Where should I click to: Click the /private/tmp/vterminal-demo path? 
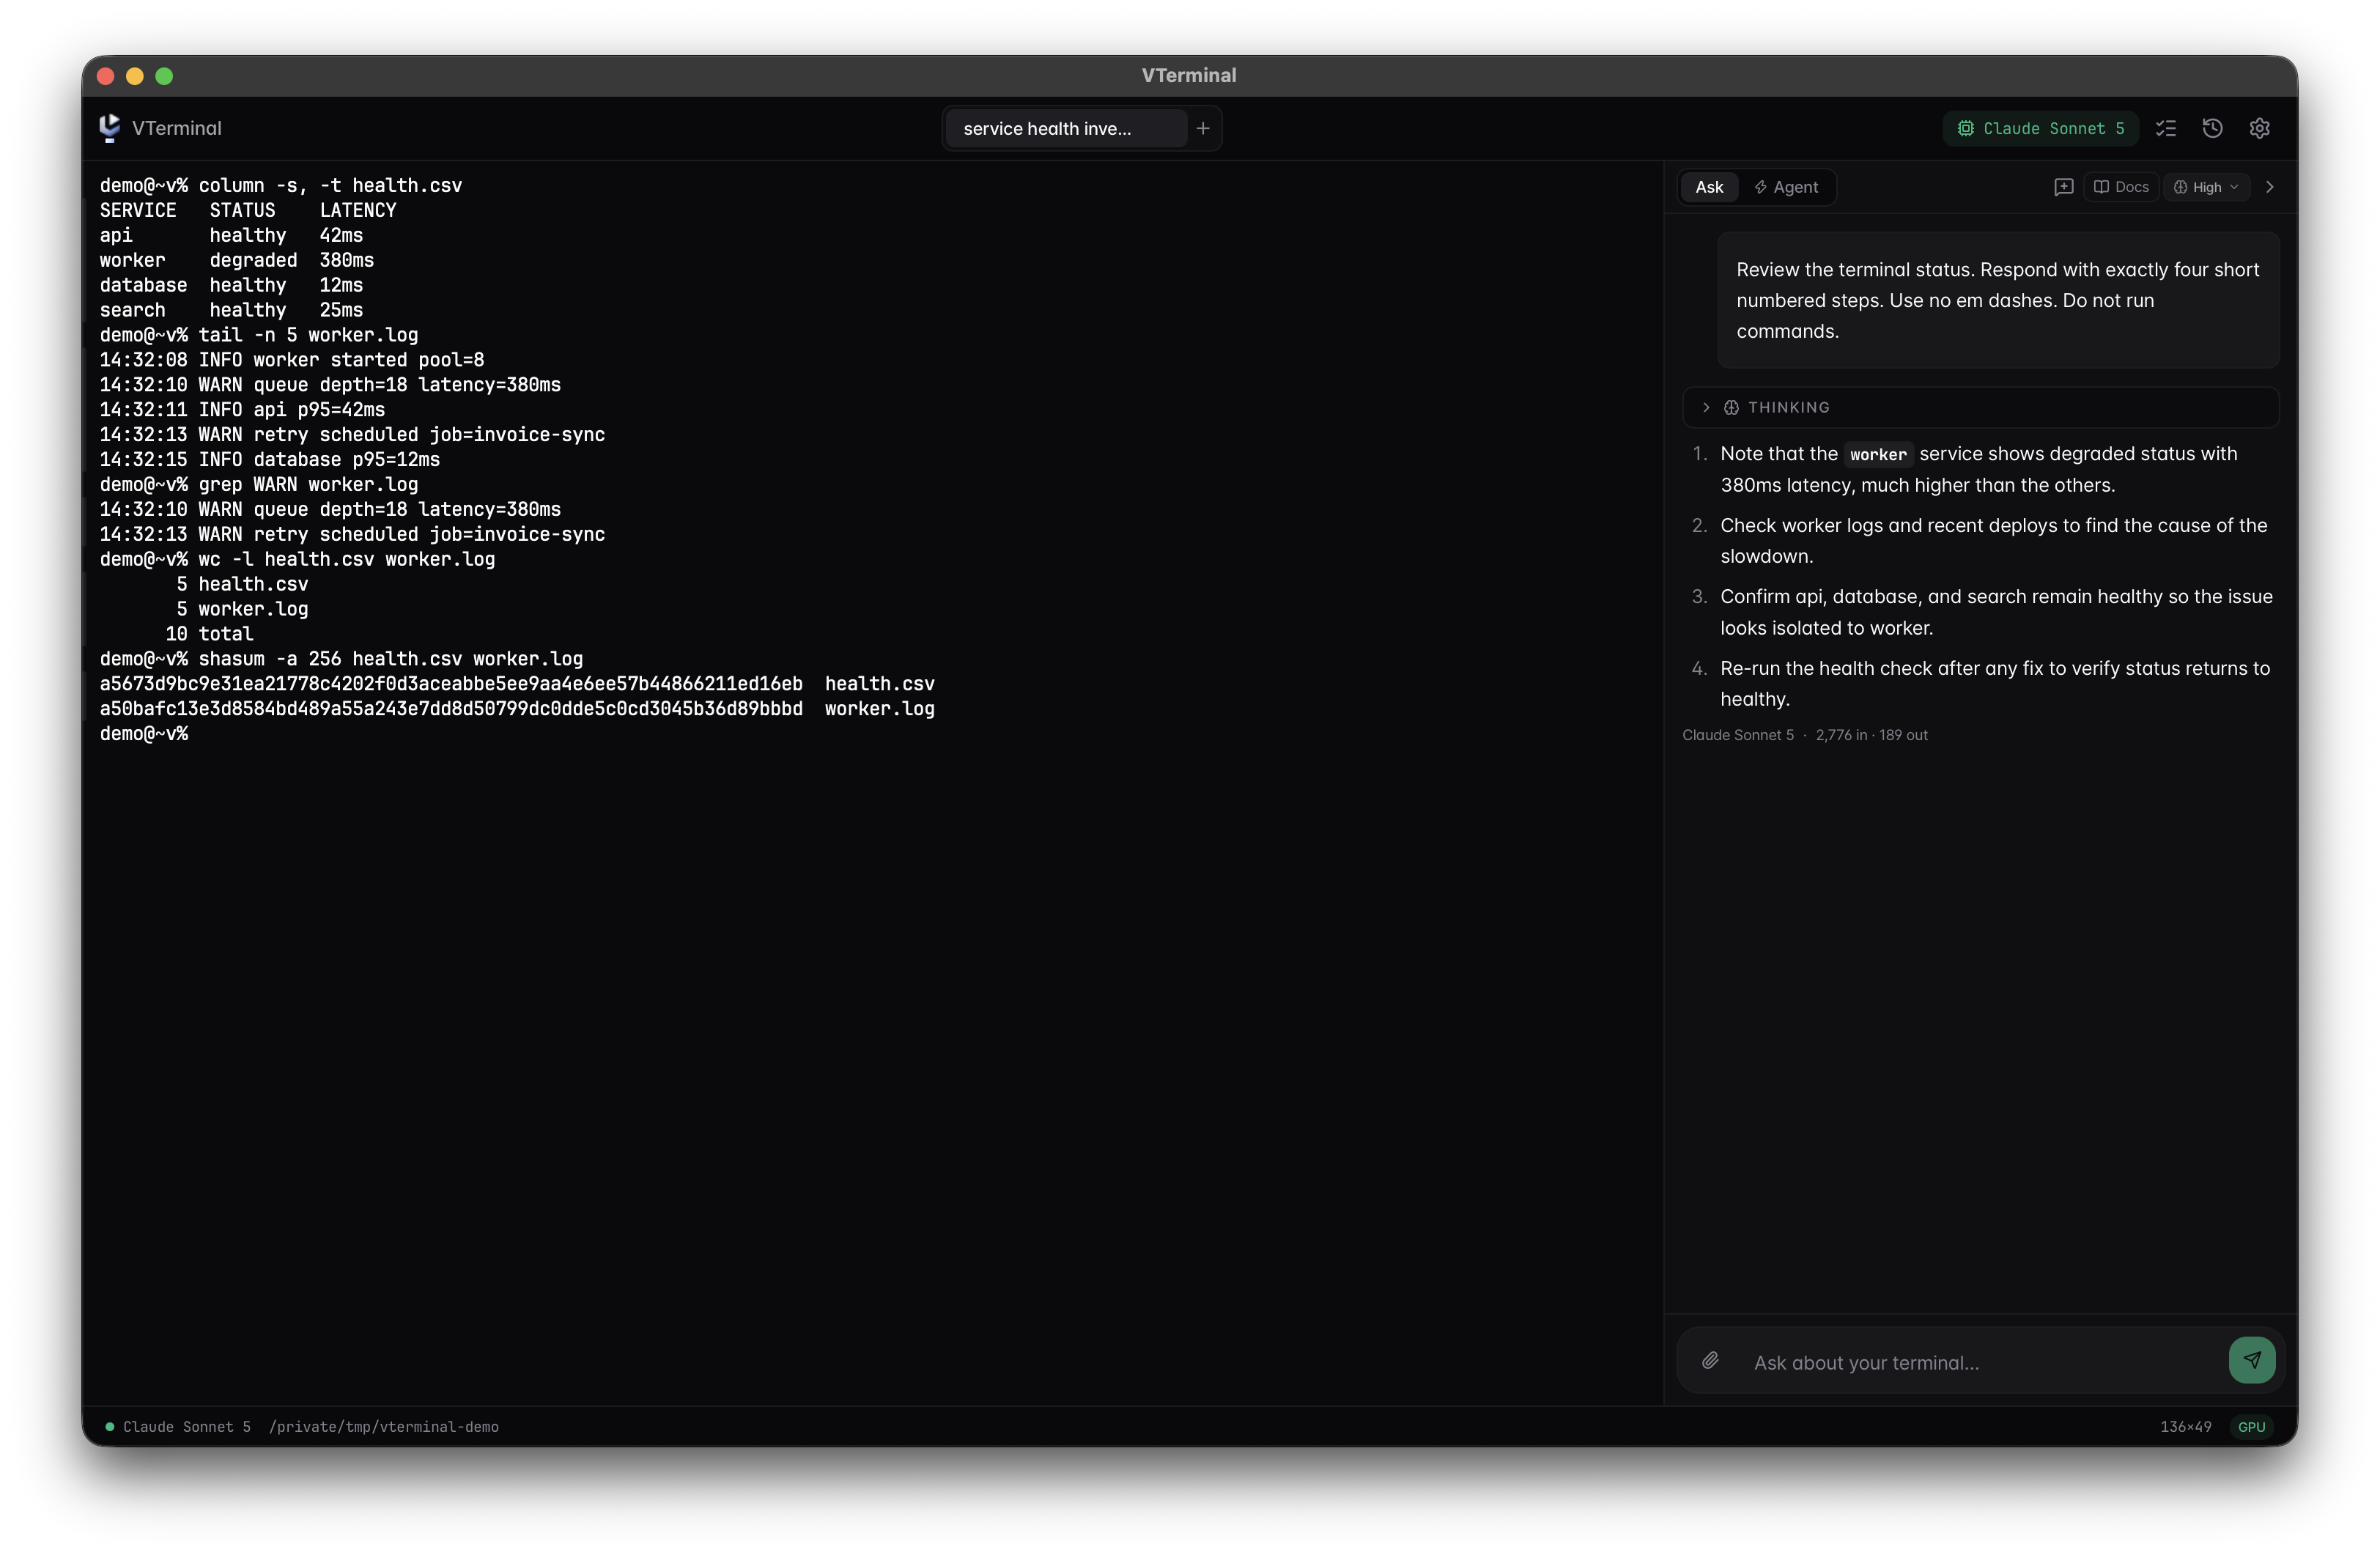pyautogui.click(x=384, y=1427)
